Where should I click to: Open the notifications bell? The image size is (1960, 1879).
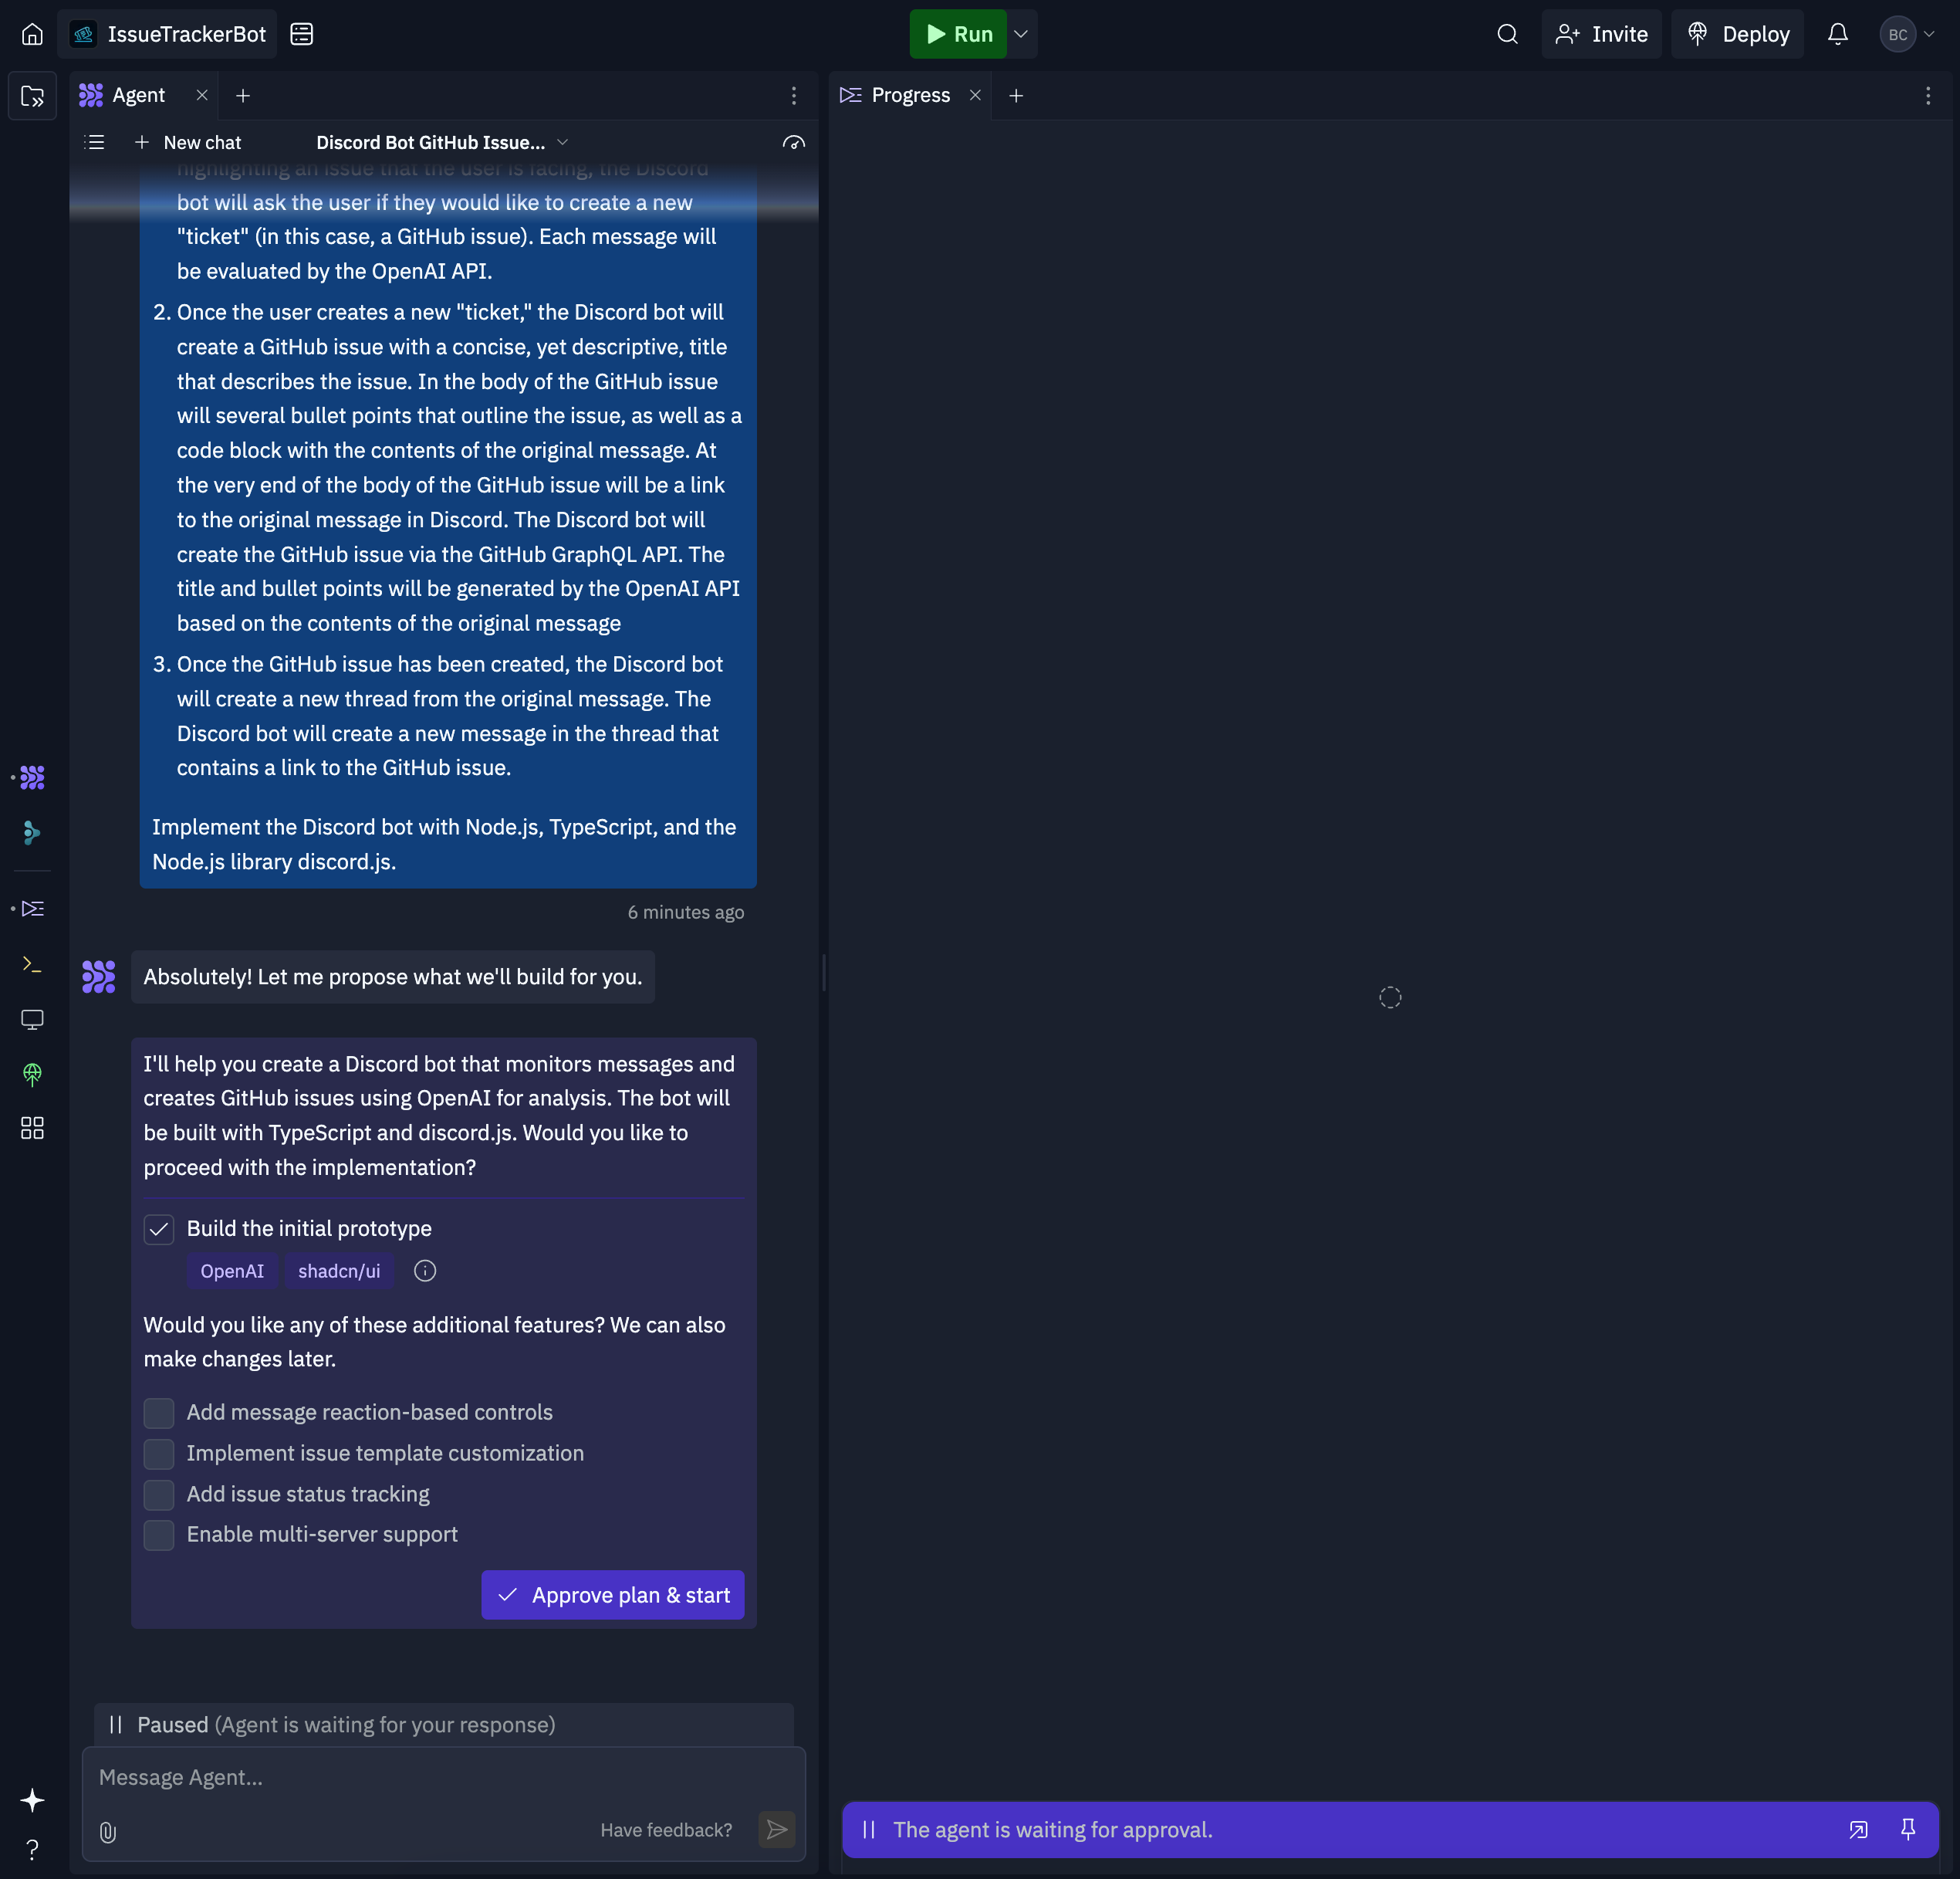point(1837,34)
